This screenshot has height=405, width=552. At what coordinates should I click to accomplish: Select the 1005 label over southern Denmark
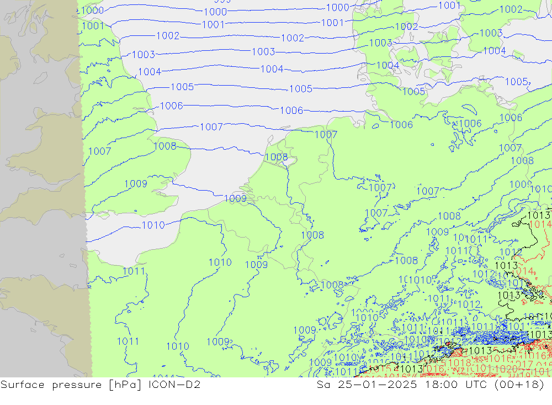tap(413, 92)
